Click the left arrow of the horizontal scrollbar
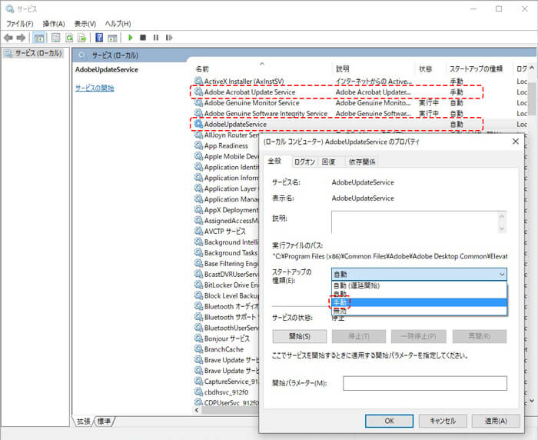Image resolution: width=538 pixels, height=440 pixels. click(x=197, y=410)
